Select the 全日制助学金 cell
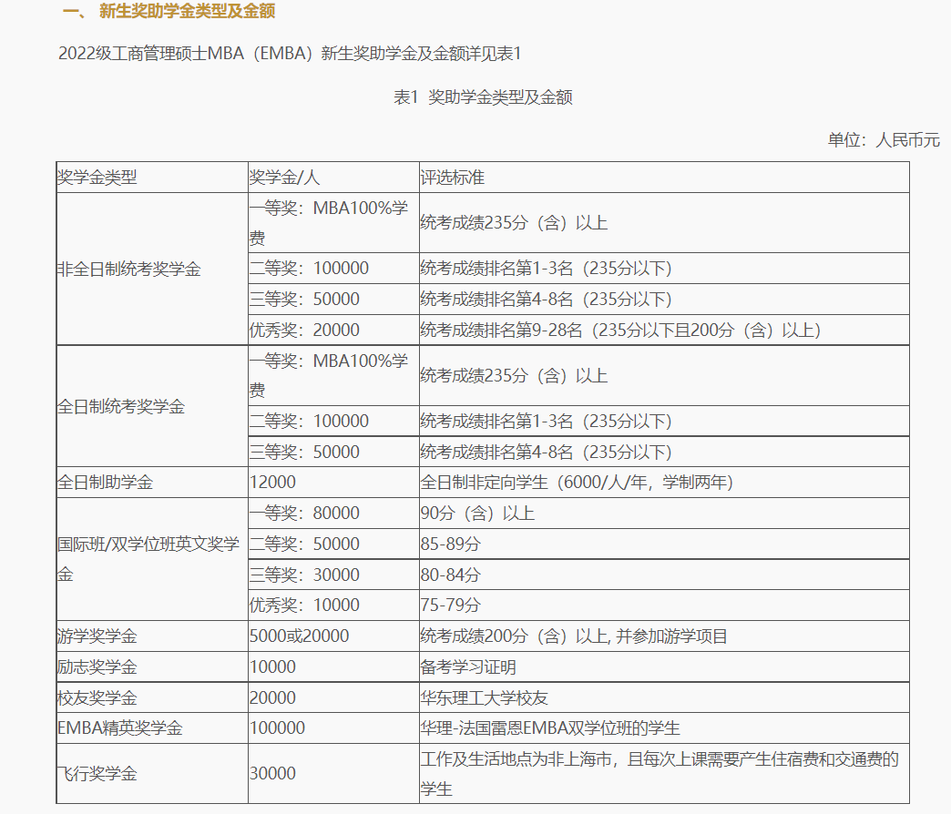The image size is (951, 814). (x=106, y=483)
